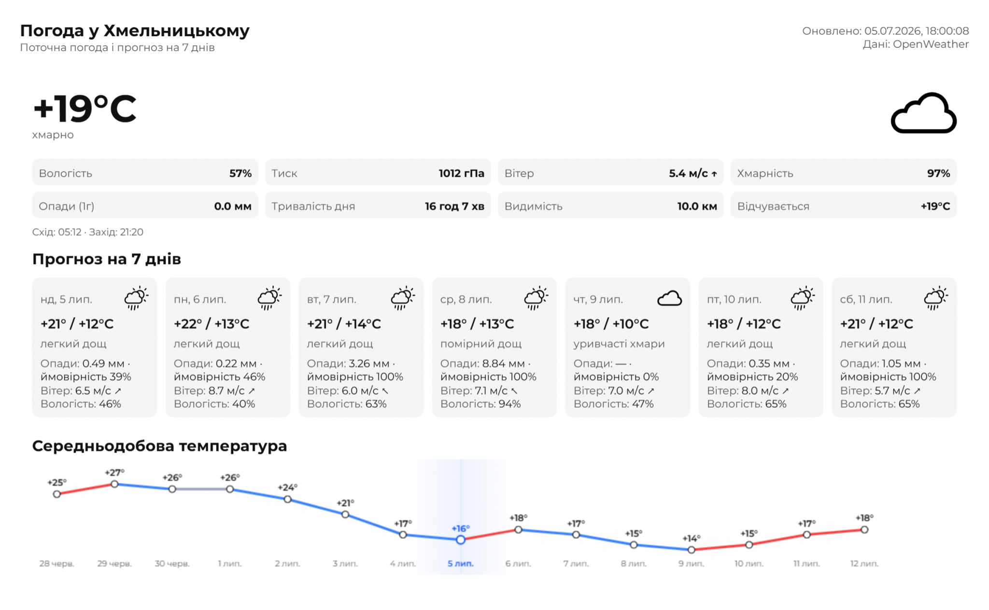Click the large cloud icon for current weather
Viewport: 989px width, 610px height.
tap(923, 113)
